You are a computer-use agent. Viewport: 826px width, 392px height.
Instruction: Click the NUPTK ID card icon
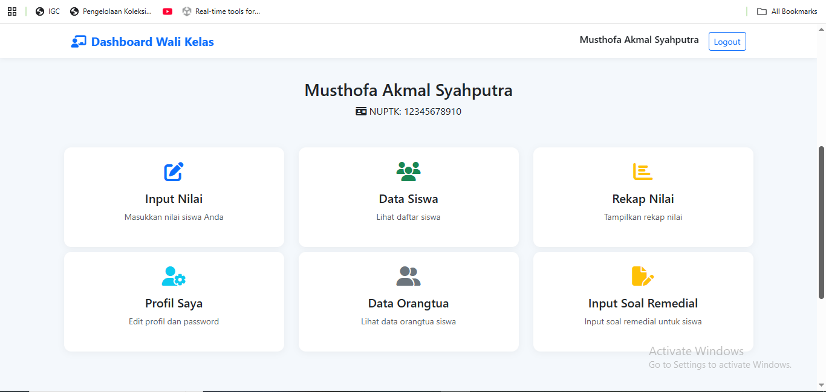click(x=361, y=112)
